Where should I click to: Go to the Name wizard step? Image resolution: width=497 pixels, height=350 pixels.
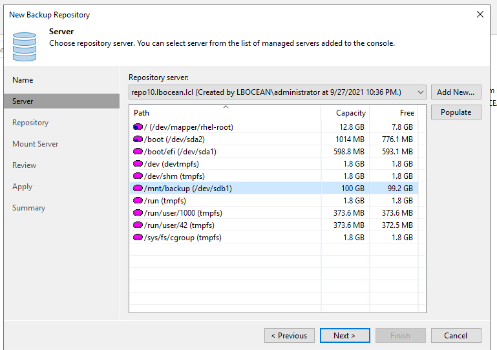point(23,80)
